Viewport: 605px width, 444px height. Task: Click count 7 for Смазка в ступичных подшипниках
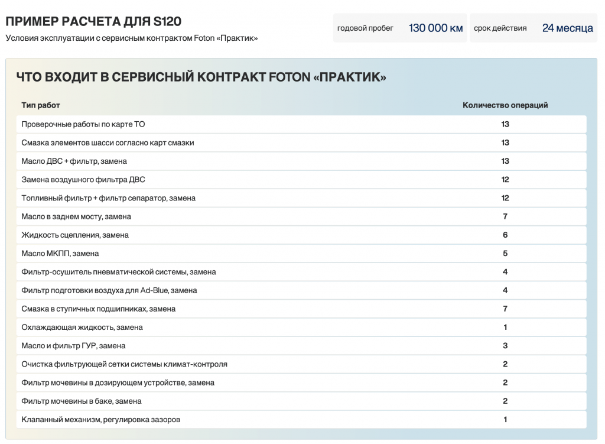click(x=505, y=309)
